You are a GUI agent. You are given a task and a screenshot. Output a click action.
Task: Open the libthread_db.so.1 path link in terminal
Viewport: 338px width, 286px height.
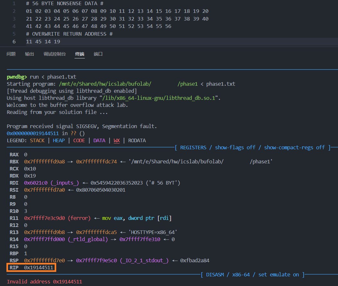pos(160,98)
